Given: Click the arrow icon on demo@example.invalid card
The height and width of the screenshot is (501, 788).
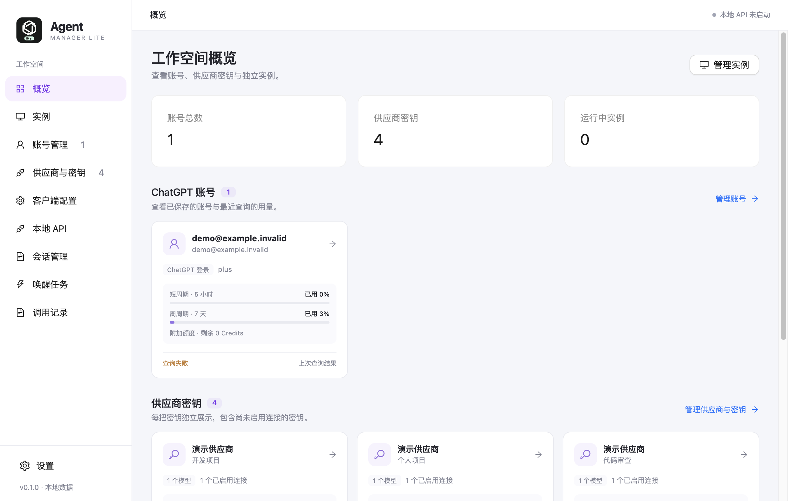Looking at the screenshot, I should tap(332, 244).
